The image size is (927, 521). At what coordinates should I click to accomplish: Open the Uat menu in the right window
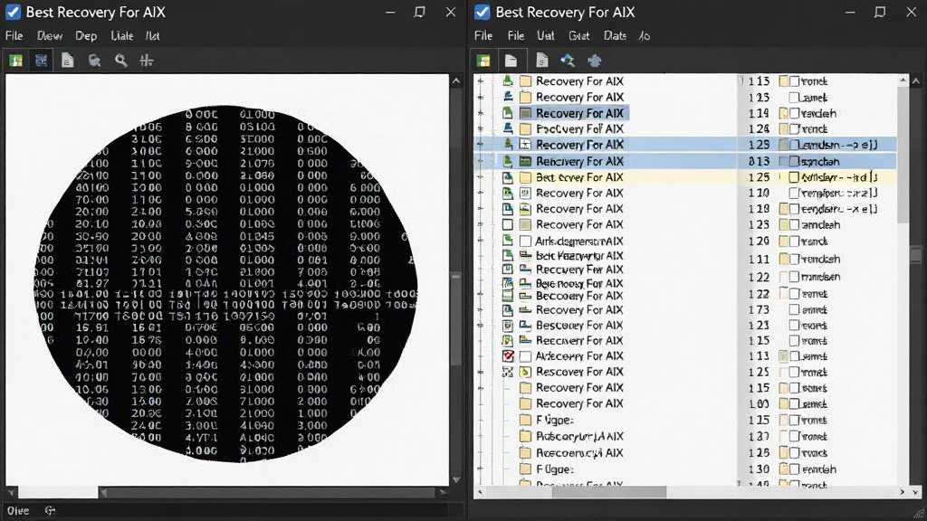point(545,35)
